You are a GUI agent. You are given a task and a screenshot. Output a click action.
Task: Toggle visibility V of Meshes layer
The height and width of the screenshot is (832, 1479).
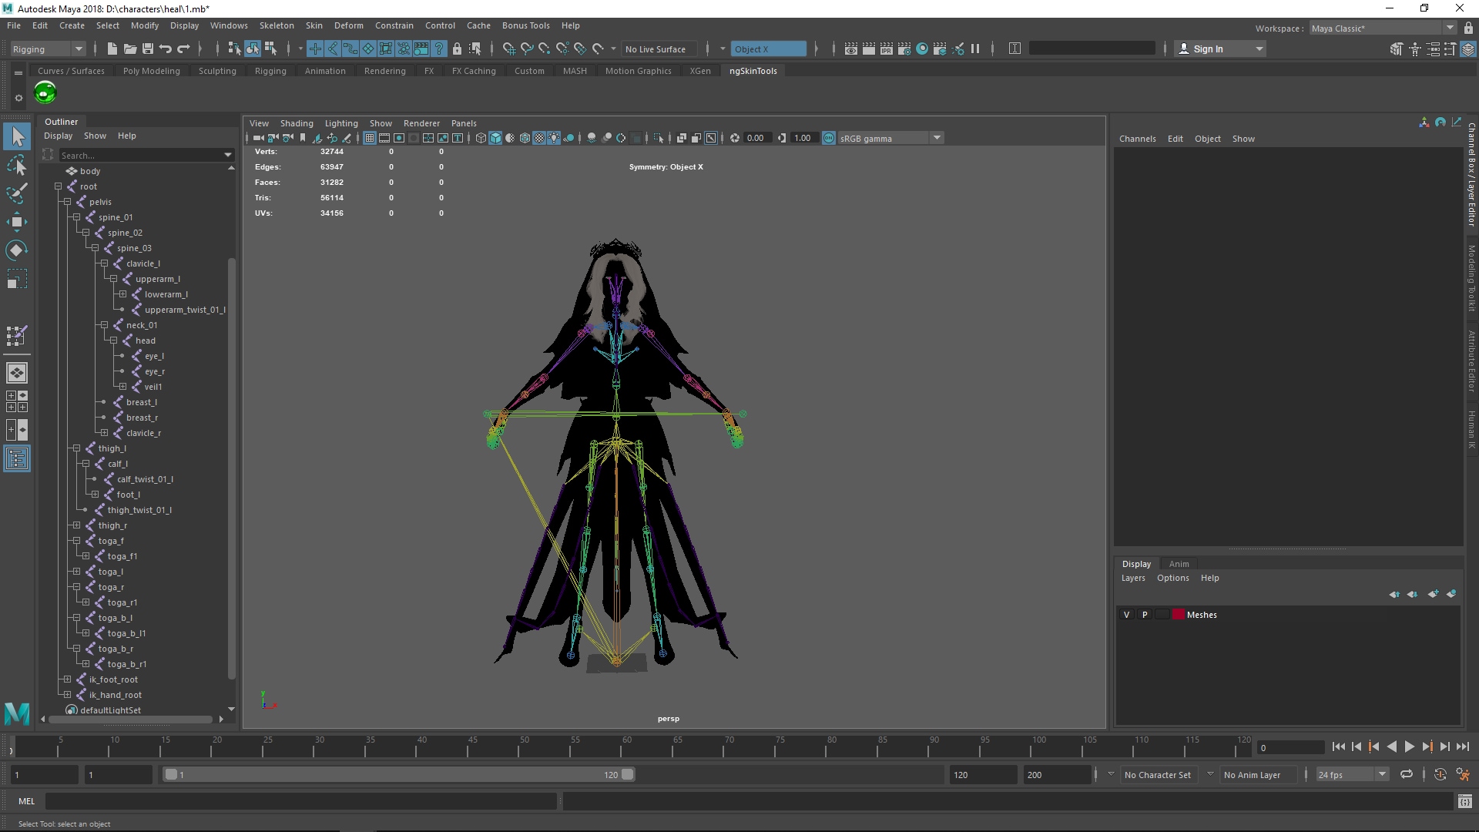click(x=1126, y=615)
